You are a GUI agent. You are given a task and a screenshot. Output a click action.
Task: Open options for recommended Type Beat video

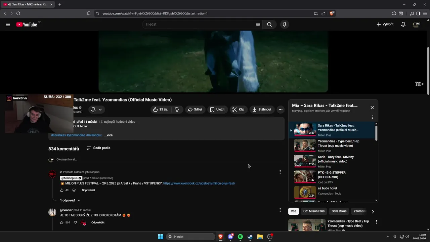(376, 222)
